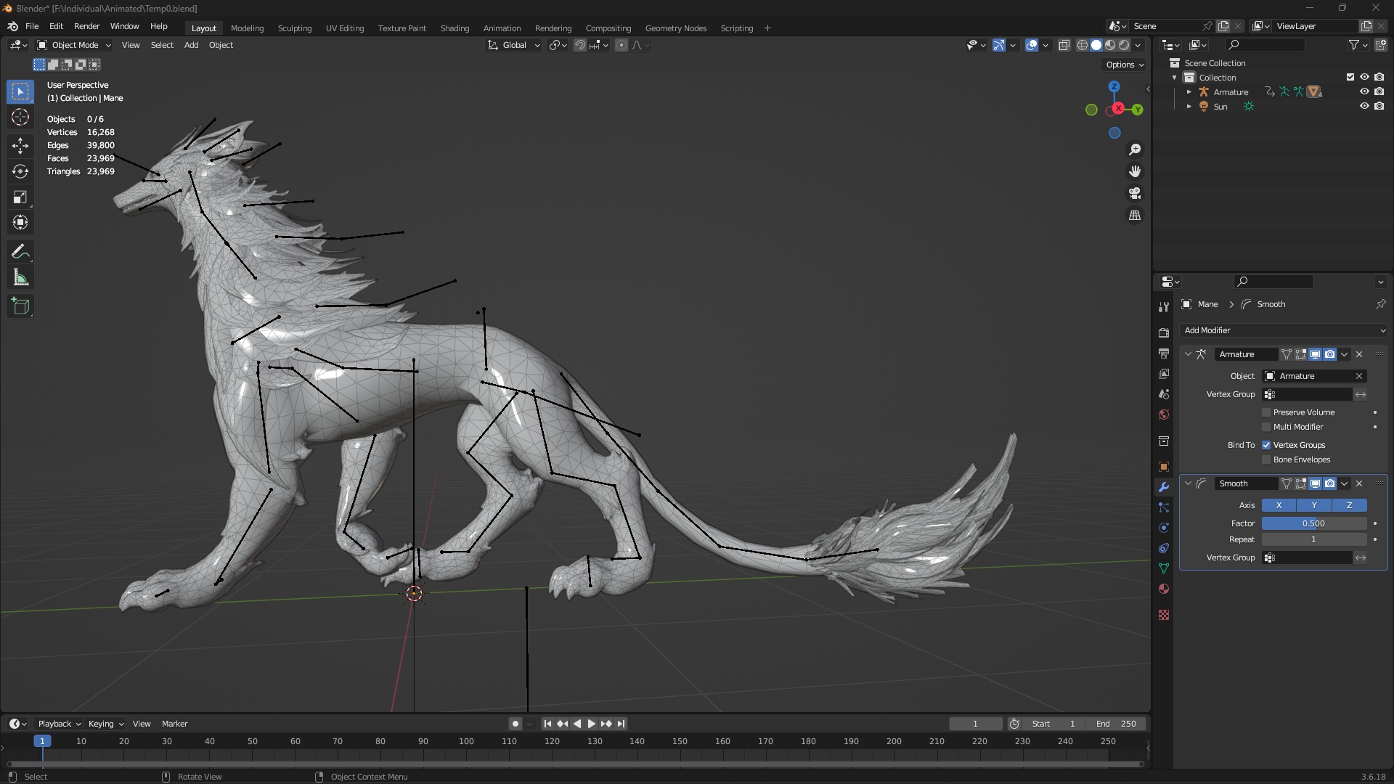The image size is (1394, 784).
Task: Enable Preserve Volume checkbox
Action: pyautogui.click(x=1267, y=412)
